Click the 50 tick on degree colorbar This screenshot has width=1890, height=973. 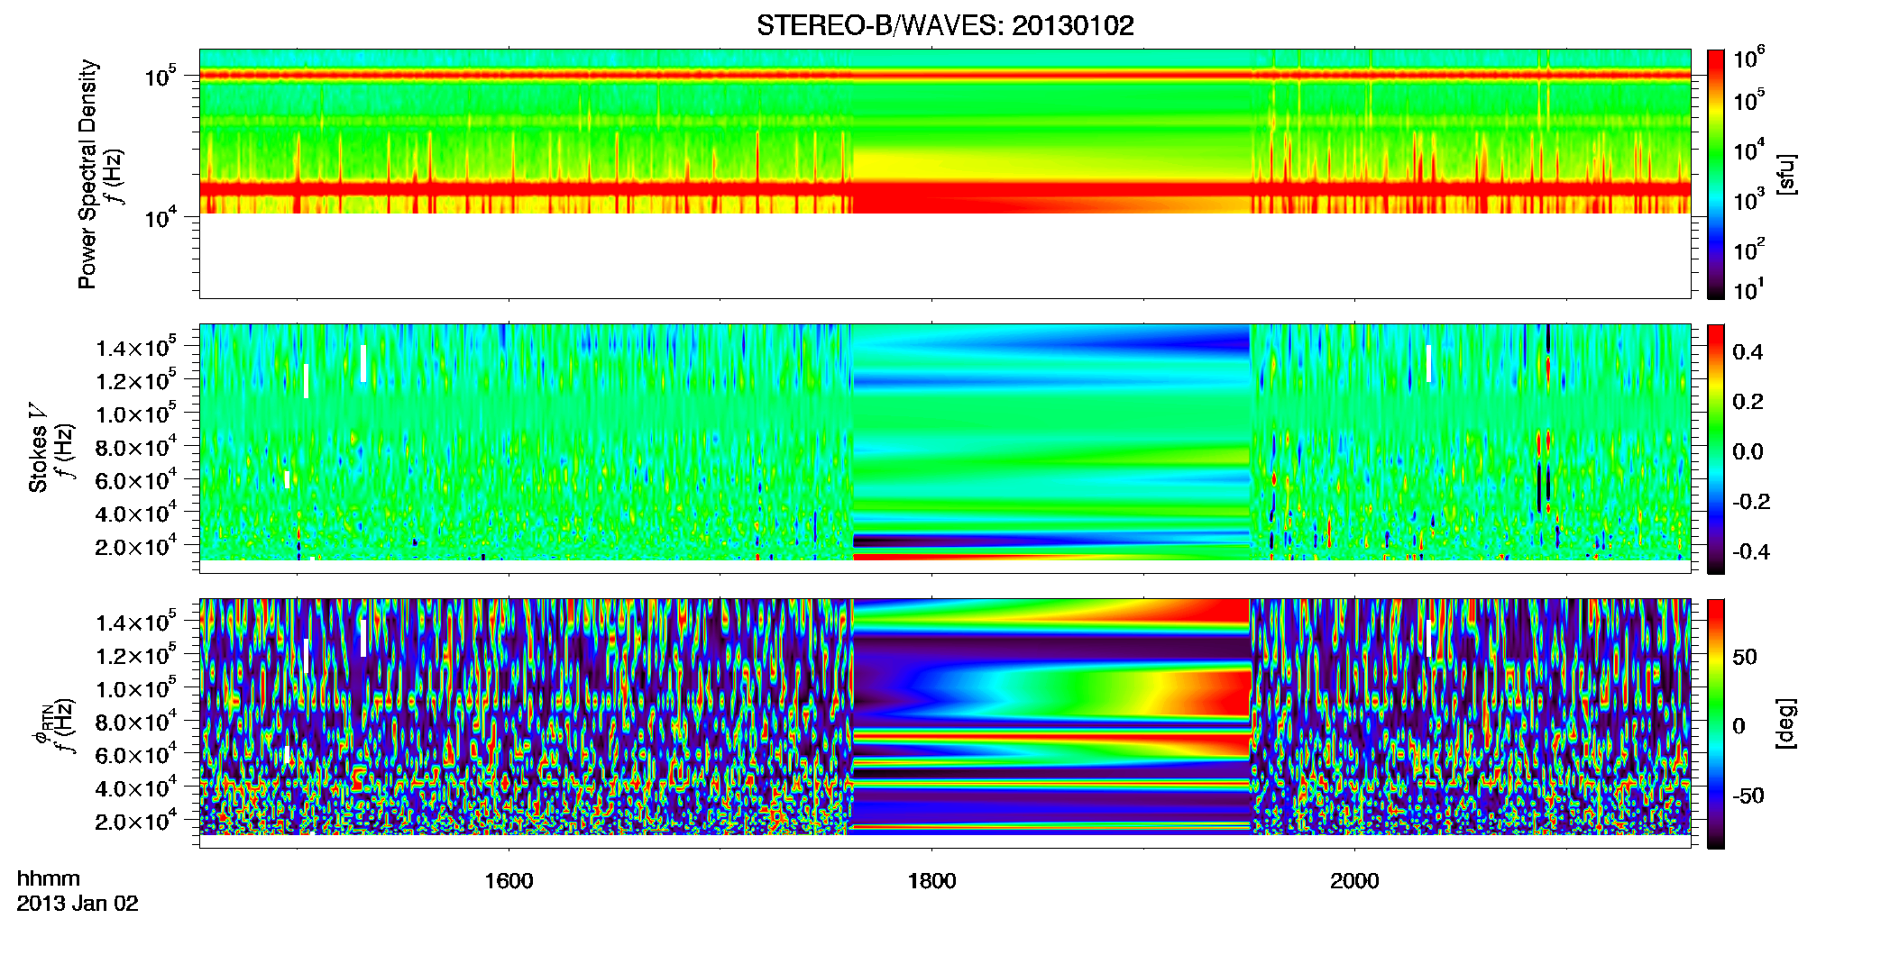pos(1745,657)
